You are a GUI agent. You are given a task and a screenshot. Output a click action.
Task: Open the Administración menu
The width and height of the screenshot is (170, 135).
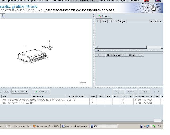(109, 1)
